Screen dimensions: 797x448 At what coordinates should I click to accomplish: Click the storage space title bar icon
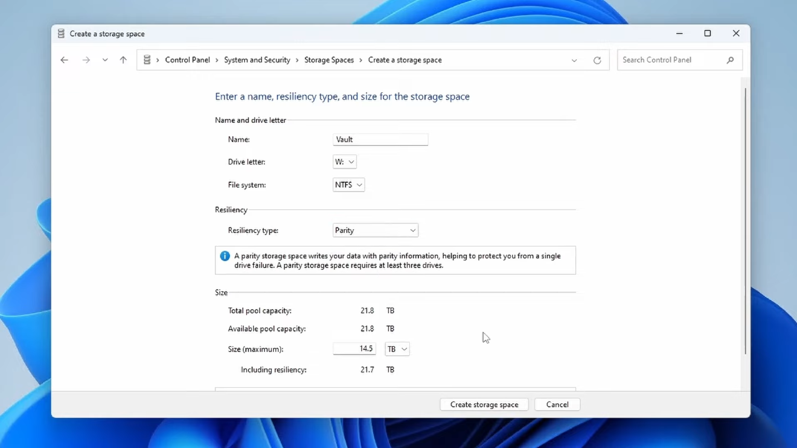pos(60,33)
